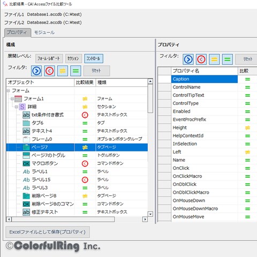Click the 修正テキスト textbox icon
The image size is (257, 257).
[x=26, y=212]
